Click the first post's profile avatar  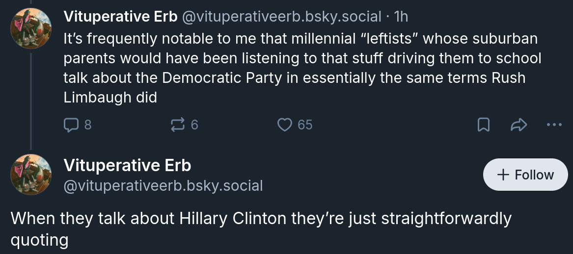point(30,28)
